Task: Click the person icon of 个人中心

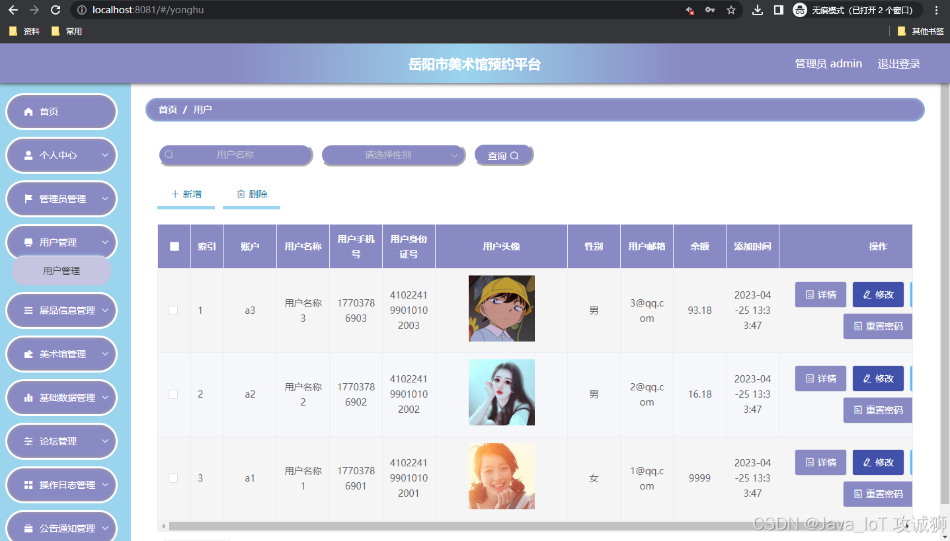Action: click(x=28, y=155)
